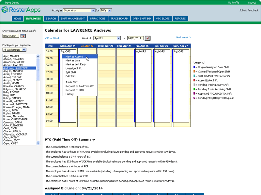This screenshot has height=195, width=261.
Task: Select Mark as Absent from context menu
Action: (x=74, y=57)
